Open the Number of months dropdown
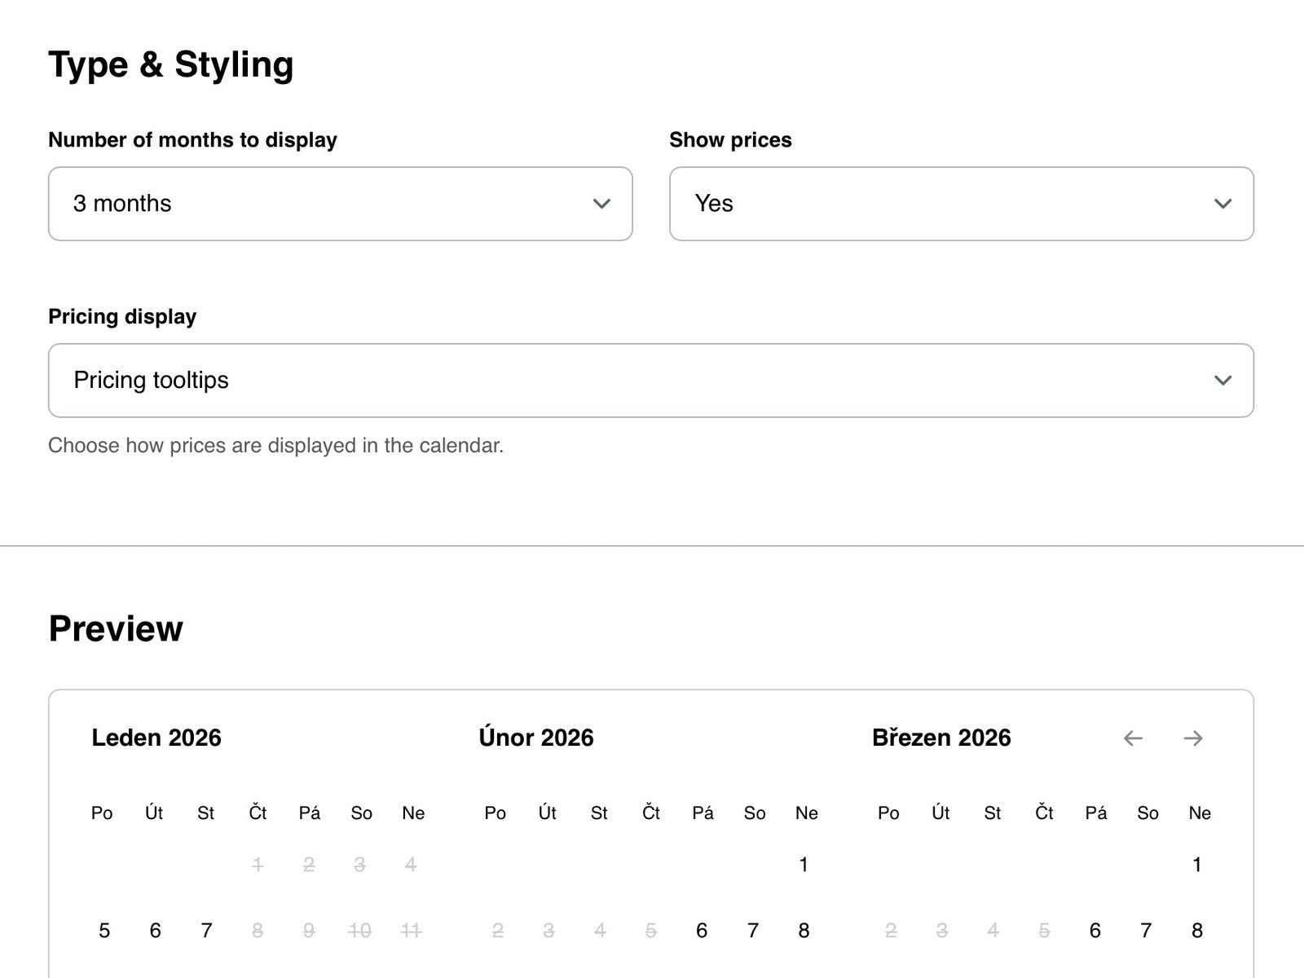Screen dimensions: 1304x978 [x=340, y=204]
